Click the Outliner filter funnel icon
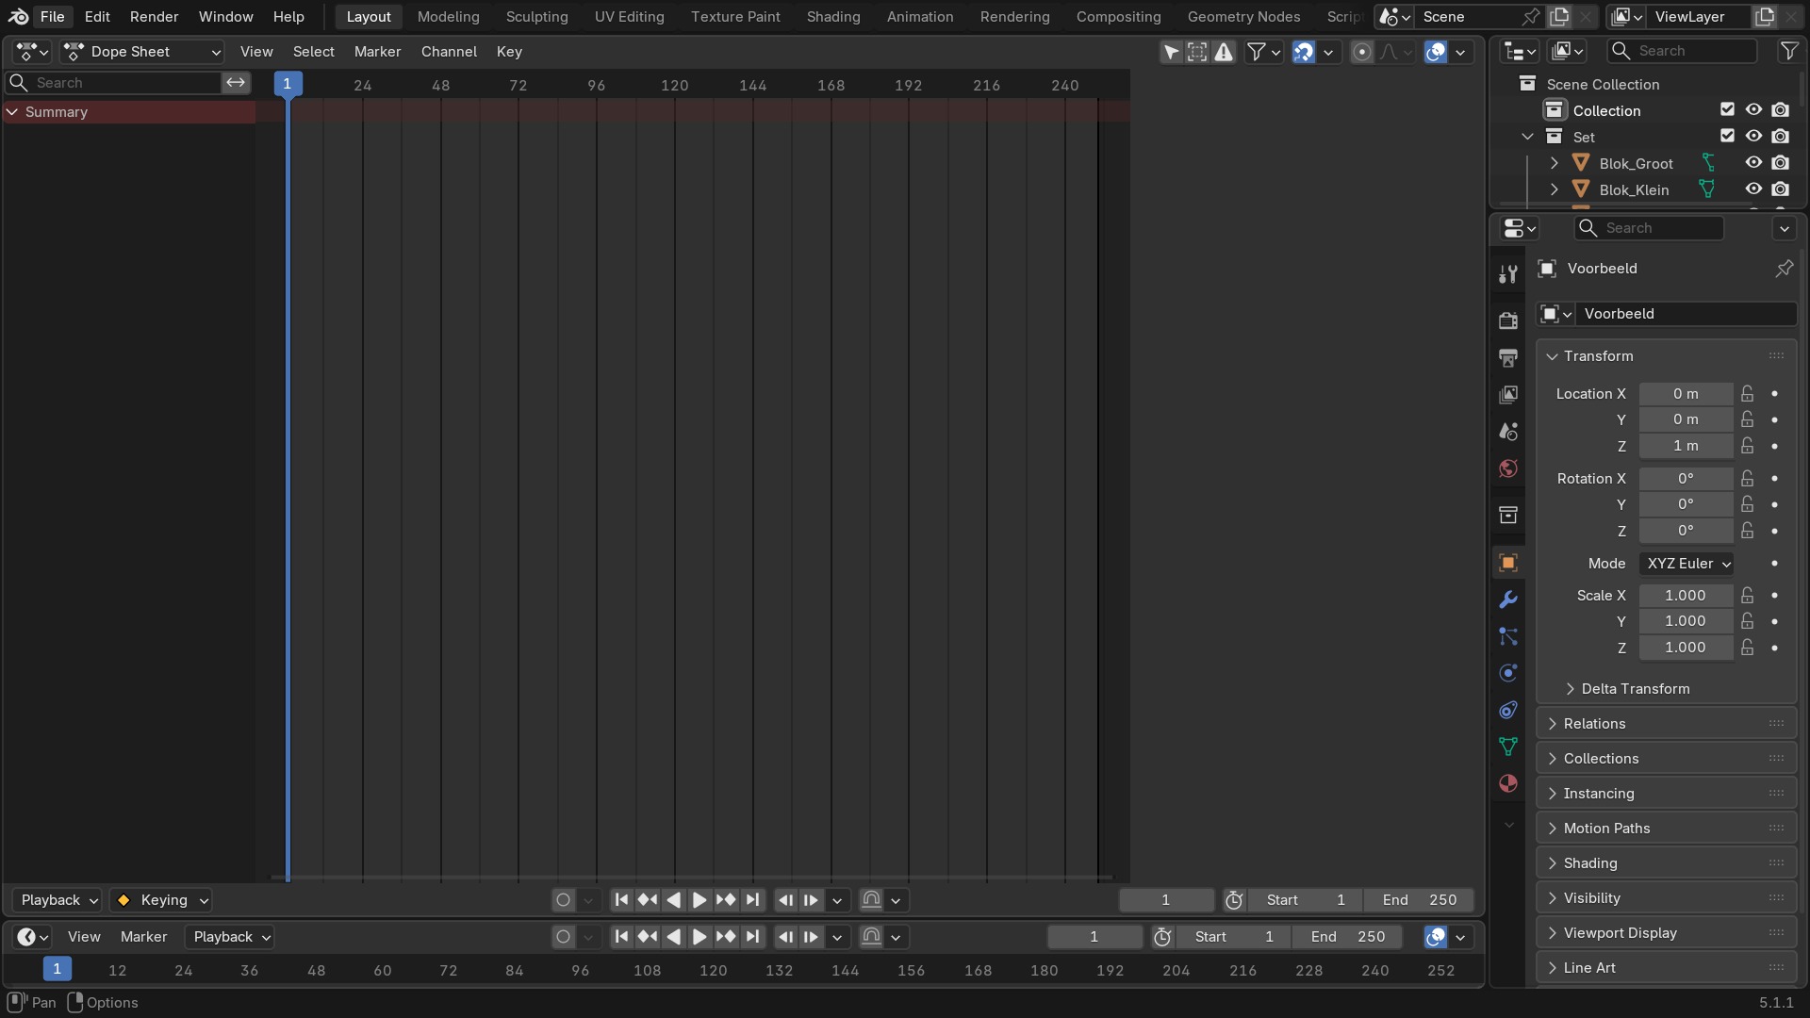Screen dimensions: 1810x1018 pos(1788,51)
